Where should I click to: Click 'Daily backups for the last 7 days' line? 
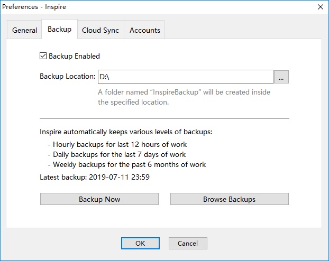[117, 154]
